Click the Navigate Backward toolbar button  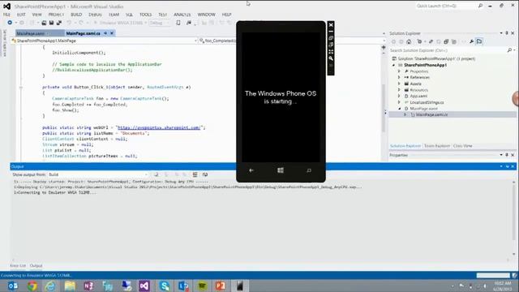pyautogui.click(x=10, y=23)
